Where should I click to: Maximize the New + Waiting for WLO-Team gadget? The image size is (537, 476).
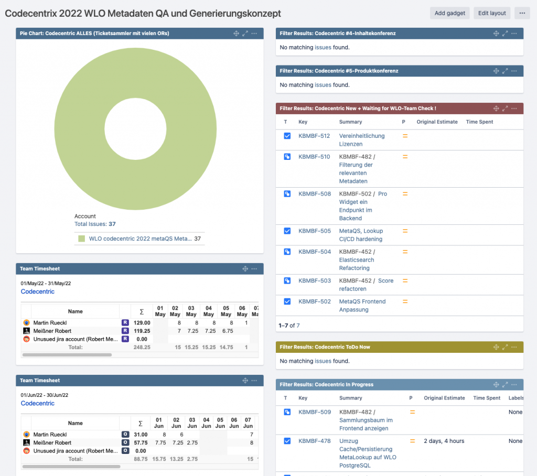pyautogui.click(x=505, y=109)
